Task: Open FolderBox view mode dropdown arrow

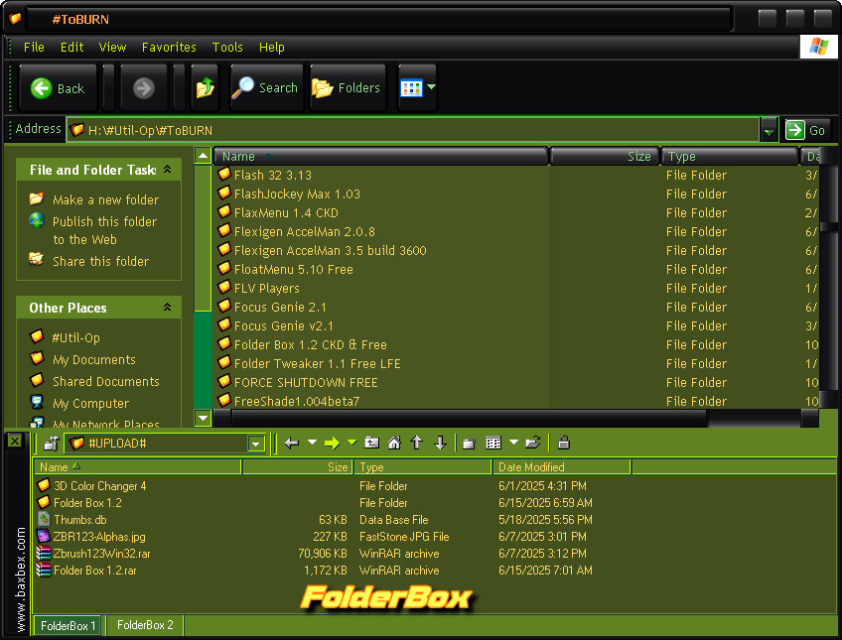Action: coord(513,442)
